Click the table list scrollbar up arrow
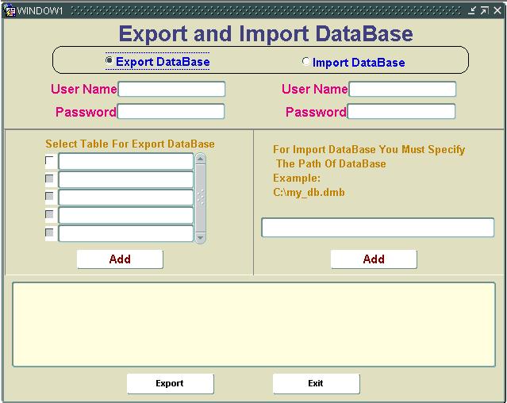The image size is (507, 403). 200,159
